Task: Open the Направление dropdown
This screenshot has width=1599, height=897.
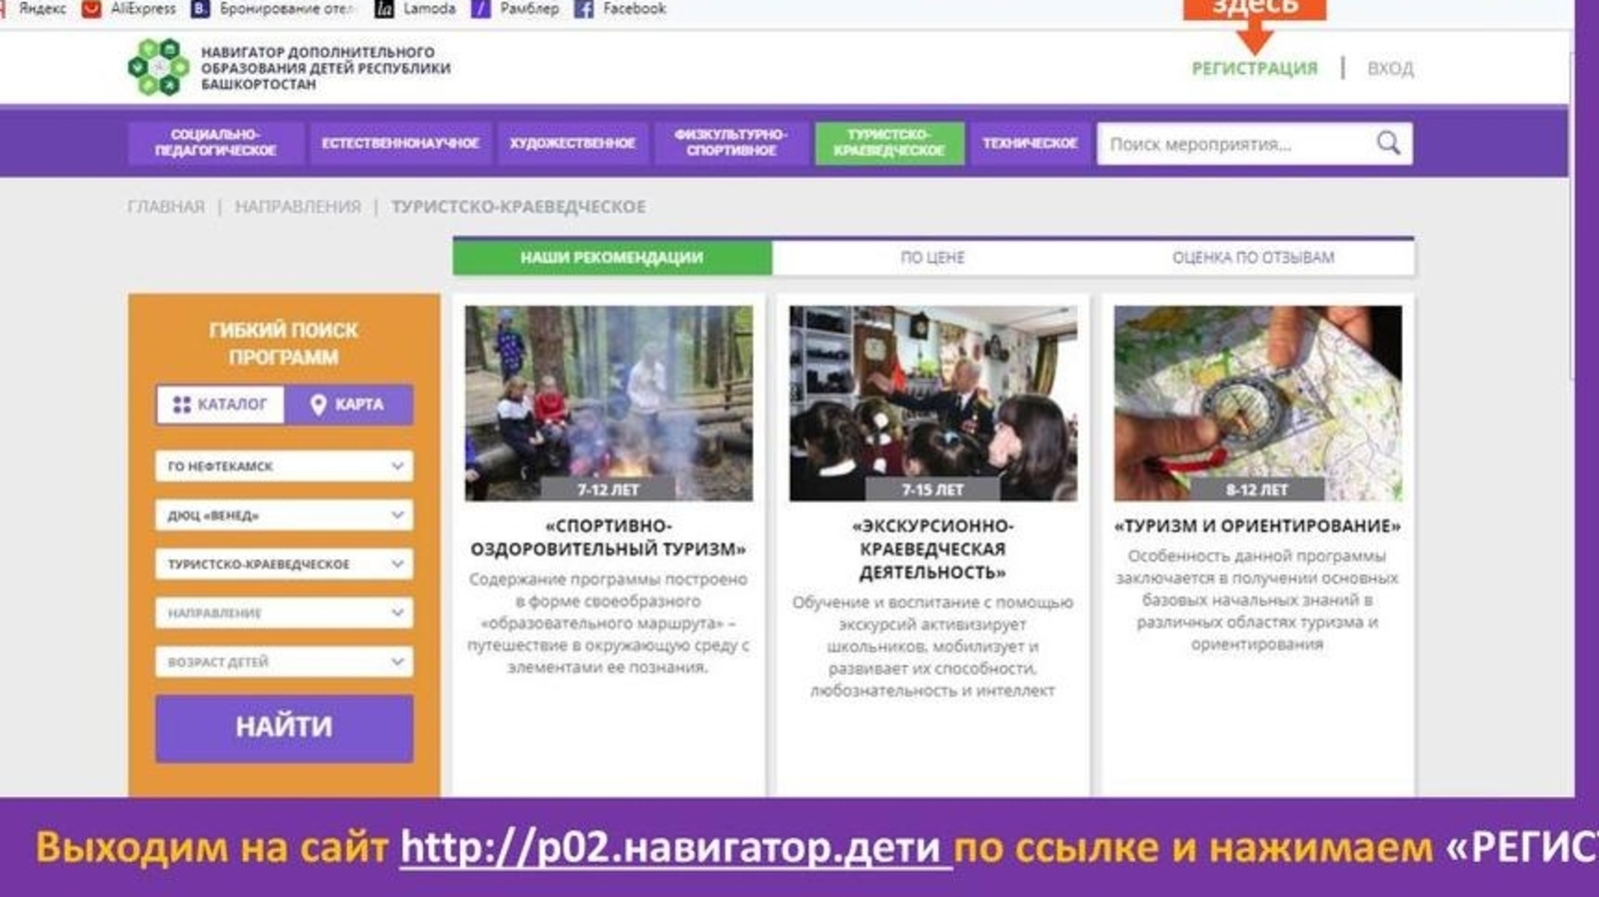Action: click(284, 612)
